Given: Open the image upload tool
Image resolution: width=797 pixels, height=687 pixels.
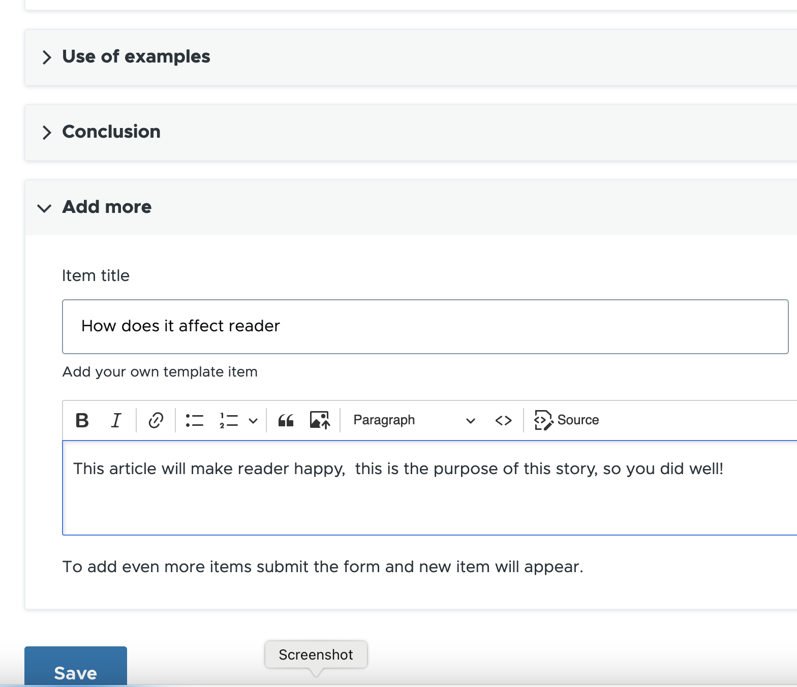Looking at the screenshot, I should [x=320, y=420].
